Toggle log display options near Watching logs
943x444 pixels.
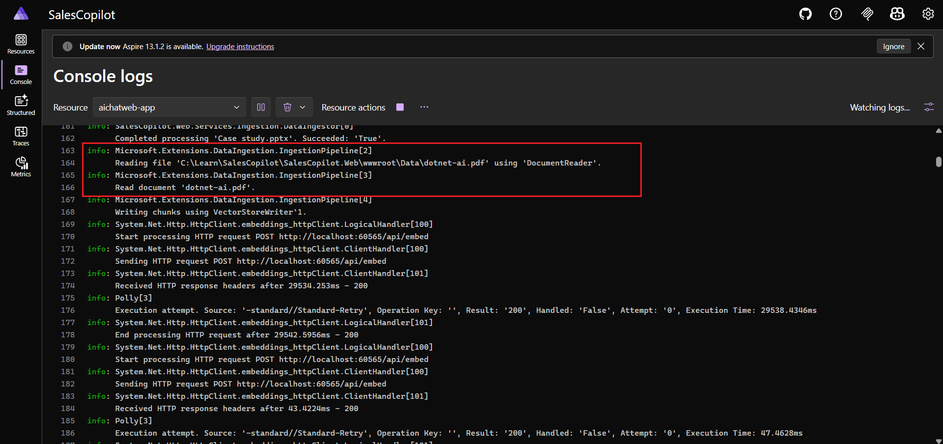click(x=929, y=107)
